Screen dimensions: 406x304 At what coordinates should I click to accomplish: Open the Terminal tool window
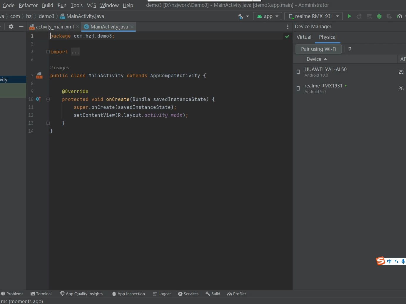click(41, 294)
